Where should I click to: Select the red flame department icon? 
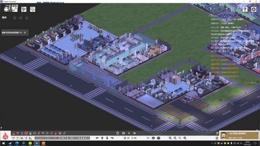click(x=56, y=133)
